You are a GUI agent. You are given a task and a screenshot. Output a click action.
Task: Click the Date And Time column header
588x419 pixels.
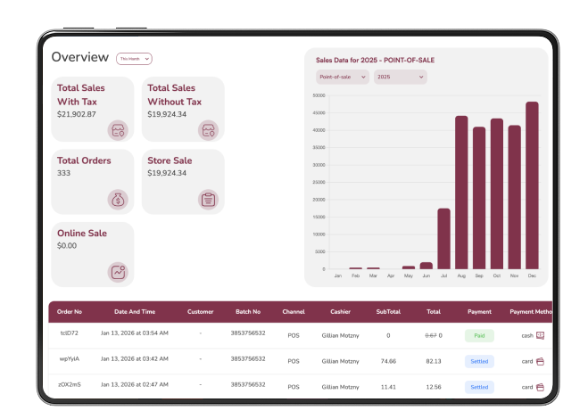(x=135, y=312)
